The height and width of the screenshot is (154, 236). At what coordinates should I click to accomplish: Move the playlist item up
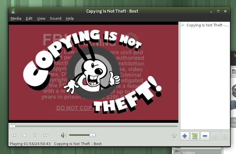(215, 136)
